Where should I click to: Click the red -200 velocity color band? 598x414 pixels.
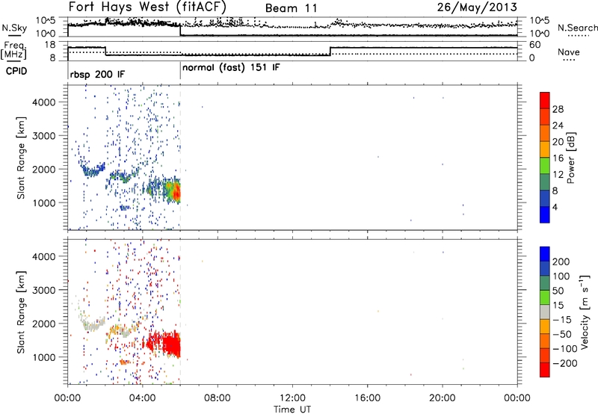click(545, 370)
